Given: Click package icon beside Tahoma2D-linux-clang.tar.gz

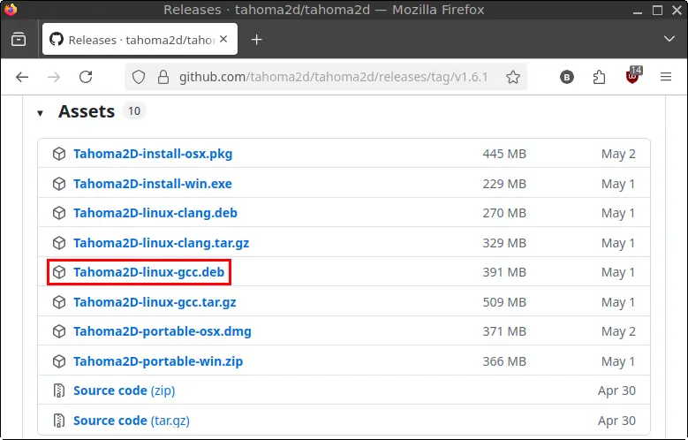Looking at the screenshot, I should tap(59, 243).
